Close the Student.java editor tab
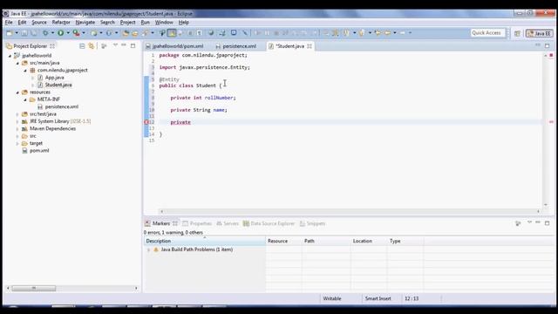 tap(310, 46)
